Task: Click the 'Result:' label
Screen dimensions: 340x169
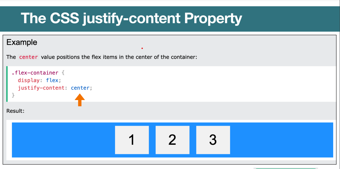Action: coord(15,111)
